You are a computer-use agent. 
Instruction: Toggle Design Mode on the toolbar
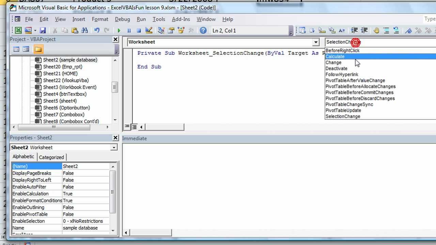tap(149, 31)
